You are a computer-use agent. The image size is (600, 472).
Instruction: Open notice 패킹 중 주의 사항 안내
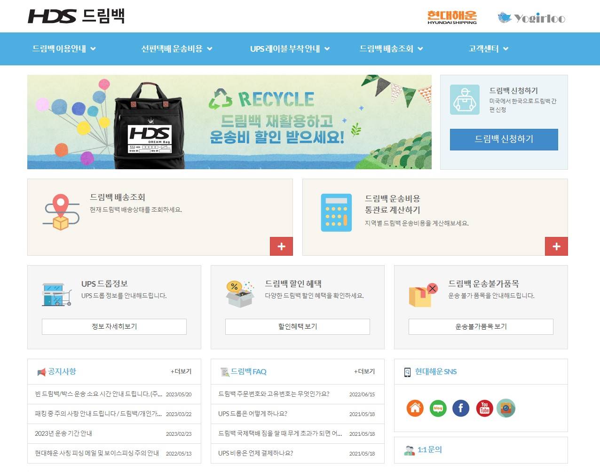(98, 414)
